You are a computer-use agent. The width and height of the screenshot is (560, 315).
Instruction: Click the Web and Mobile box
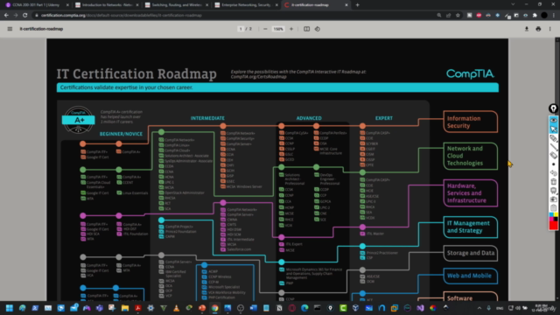[471, 276]
